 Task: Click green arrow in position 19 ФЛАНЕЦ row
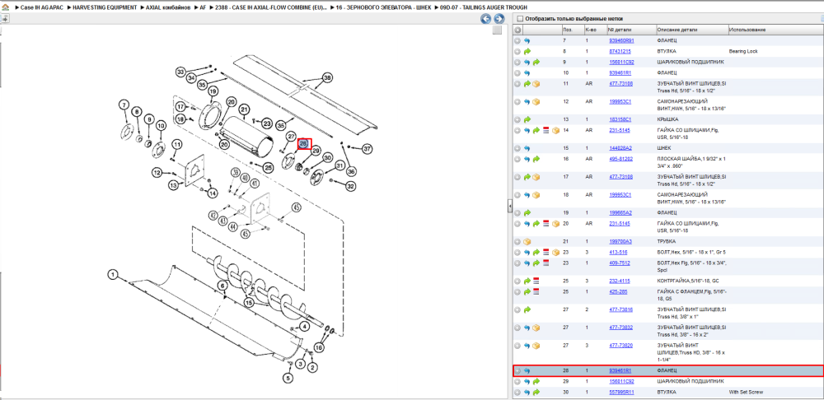[x=527, y=212]
